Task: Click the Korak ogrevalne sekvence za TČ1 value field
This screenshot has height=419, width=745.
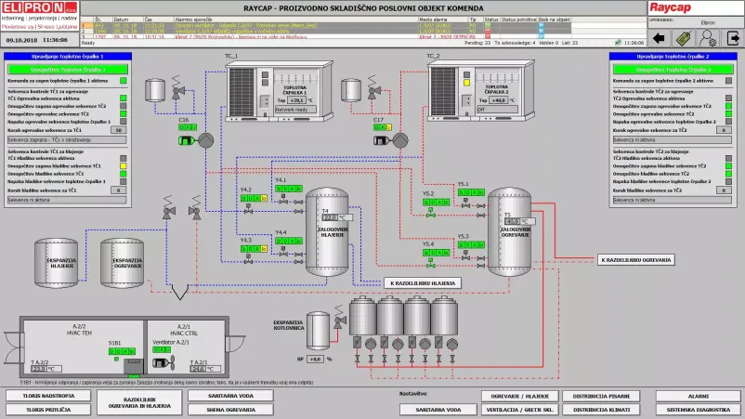Action: pyautogui.click(x=118, y=130)
